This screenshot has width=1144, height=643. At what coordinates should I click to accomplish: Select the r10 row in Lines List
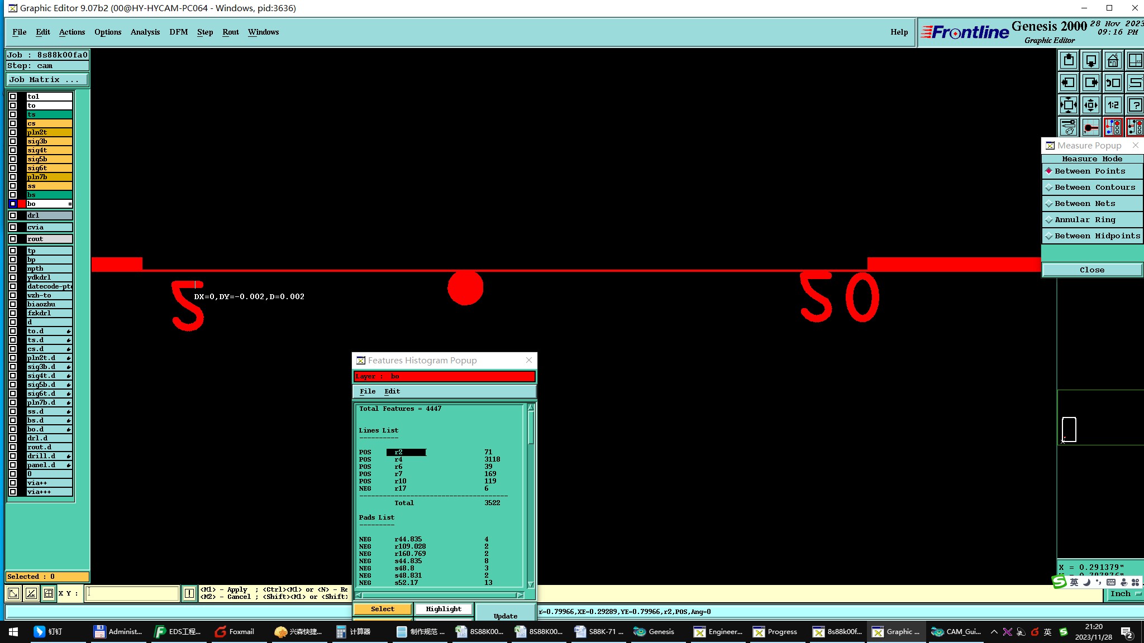[430, 481]
